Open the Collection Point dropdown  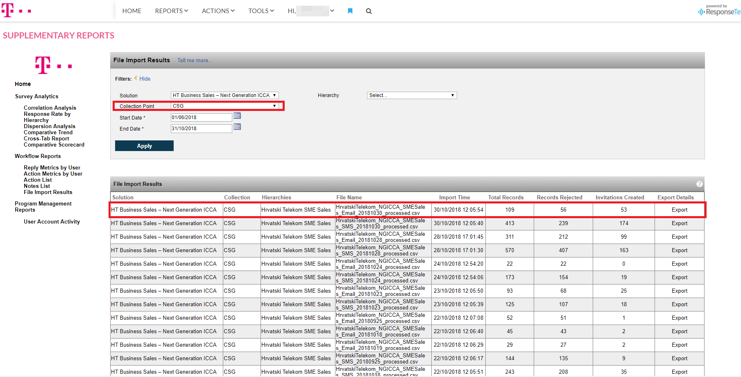click(224, 106)
